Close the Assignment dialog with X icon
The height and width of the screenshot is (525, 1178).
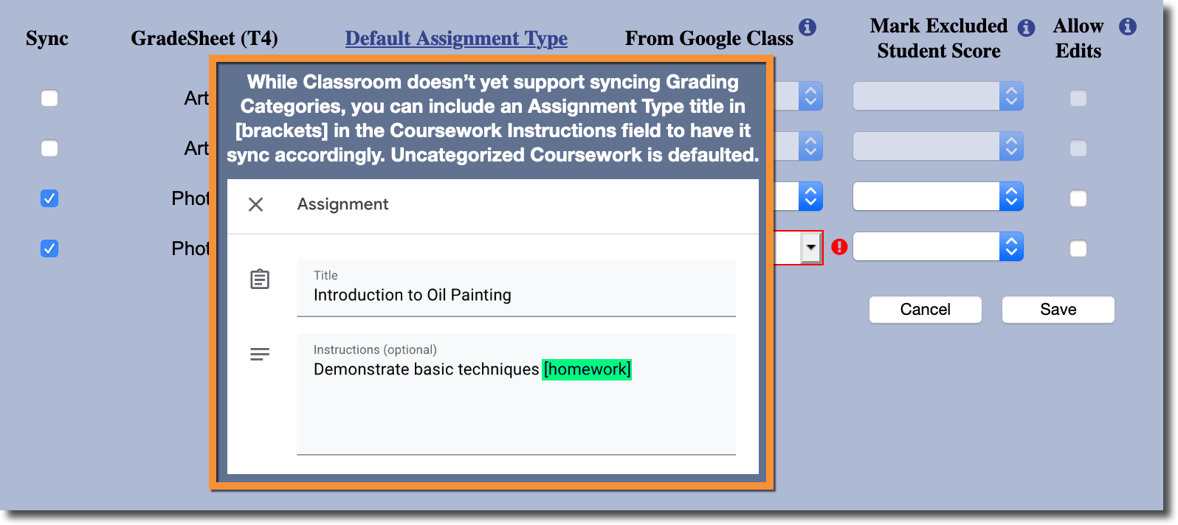point(255,204)
